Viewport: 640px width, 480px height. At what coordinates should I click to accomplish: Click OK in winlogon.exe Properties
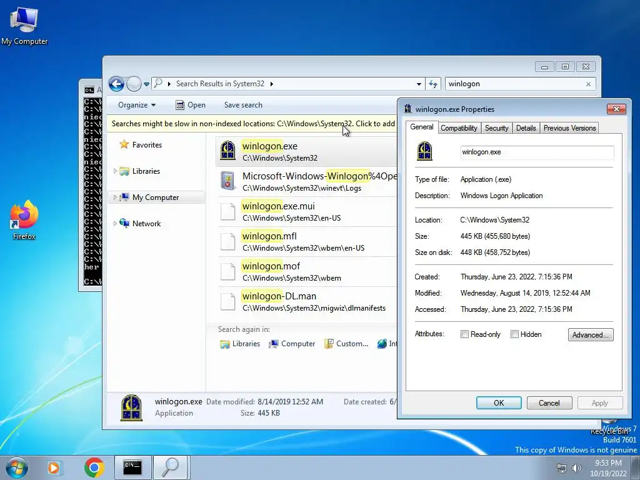(x=499, y=403)
